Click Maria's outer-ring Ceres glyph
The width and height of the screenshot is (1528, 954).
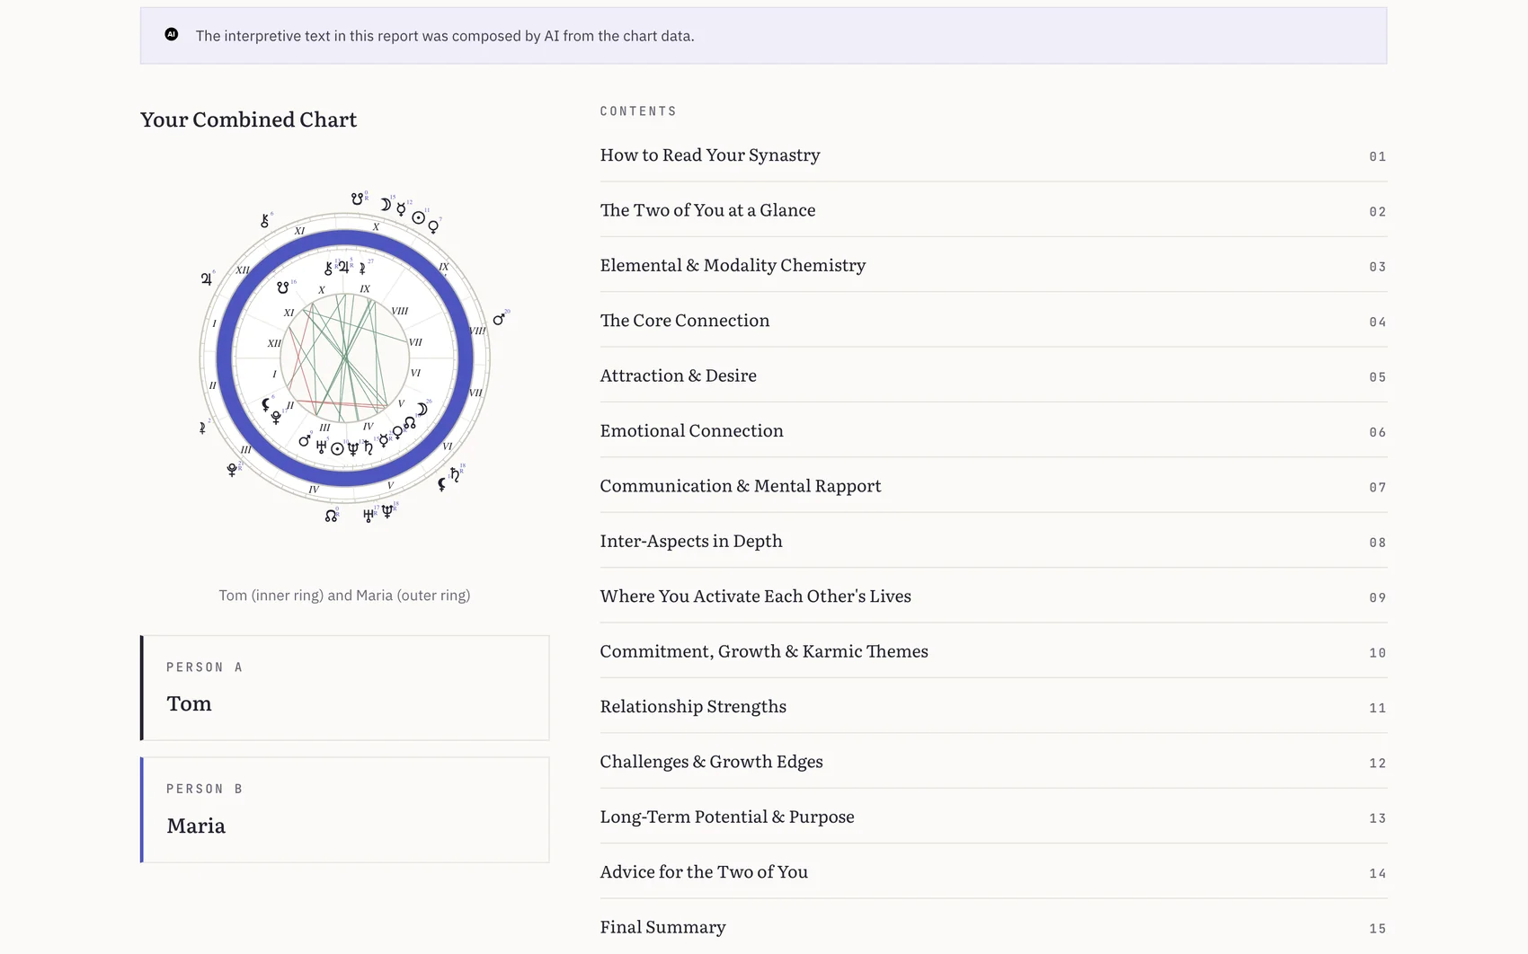coord(202,428)
